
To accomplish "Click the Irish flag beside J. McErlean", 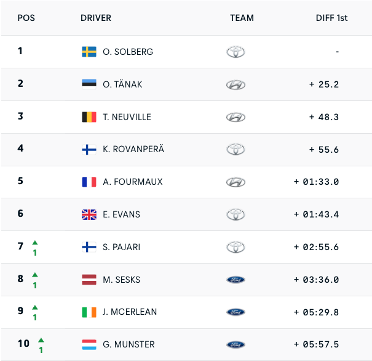I will tap(89, 312).
